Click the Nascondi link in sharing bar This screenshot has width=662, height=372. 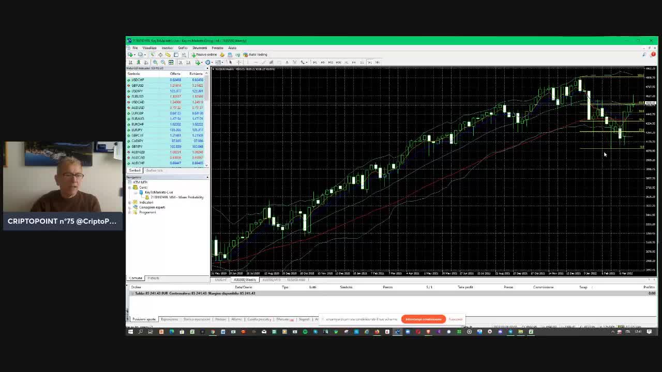pyautogui.click(x=455, y=319)
